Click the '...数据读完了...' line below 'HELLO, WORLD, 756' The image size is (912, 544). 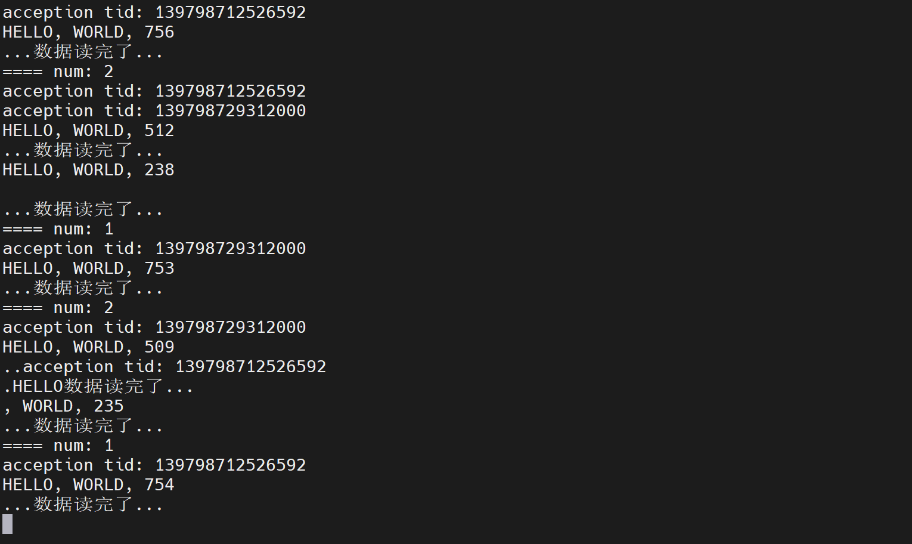tap(83, 52)
